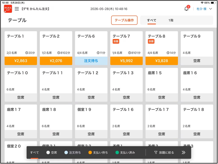The height and width of the screenshot is (164, 218).
Task: Filter tables by 支払い待ち status
Action: pyautogui.click(x=98, y=152)
